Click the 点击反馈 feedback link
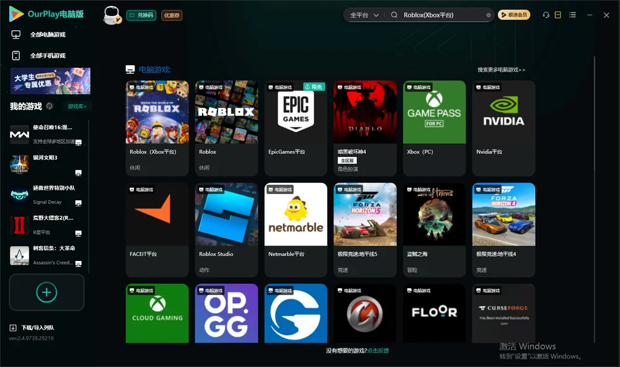 point(378,351)
